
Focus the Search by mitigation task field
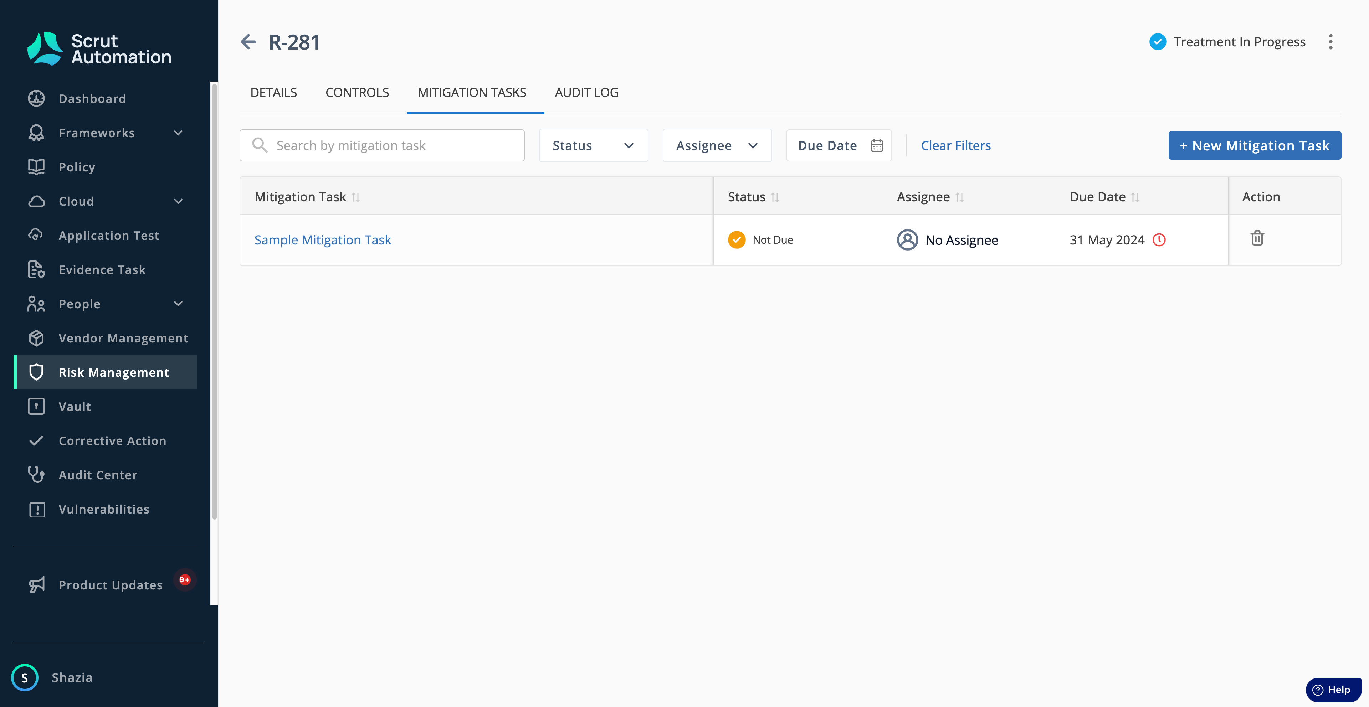pos(382,145)
